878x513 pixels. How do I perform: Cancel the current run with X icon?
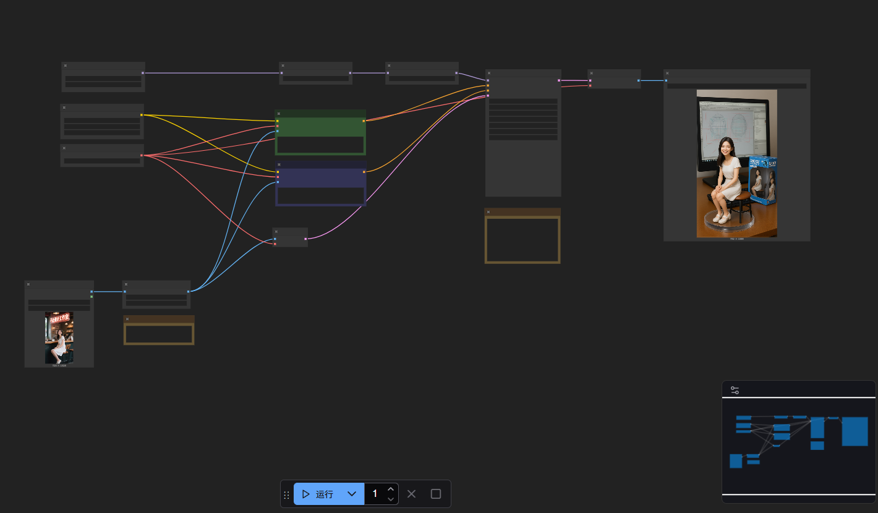[x=412, y=494]
